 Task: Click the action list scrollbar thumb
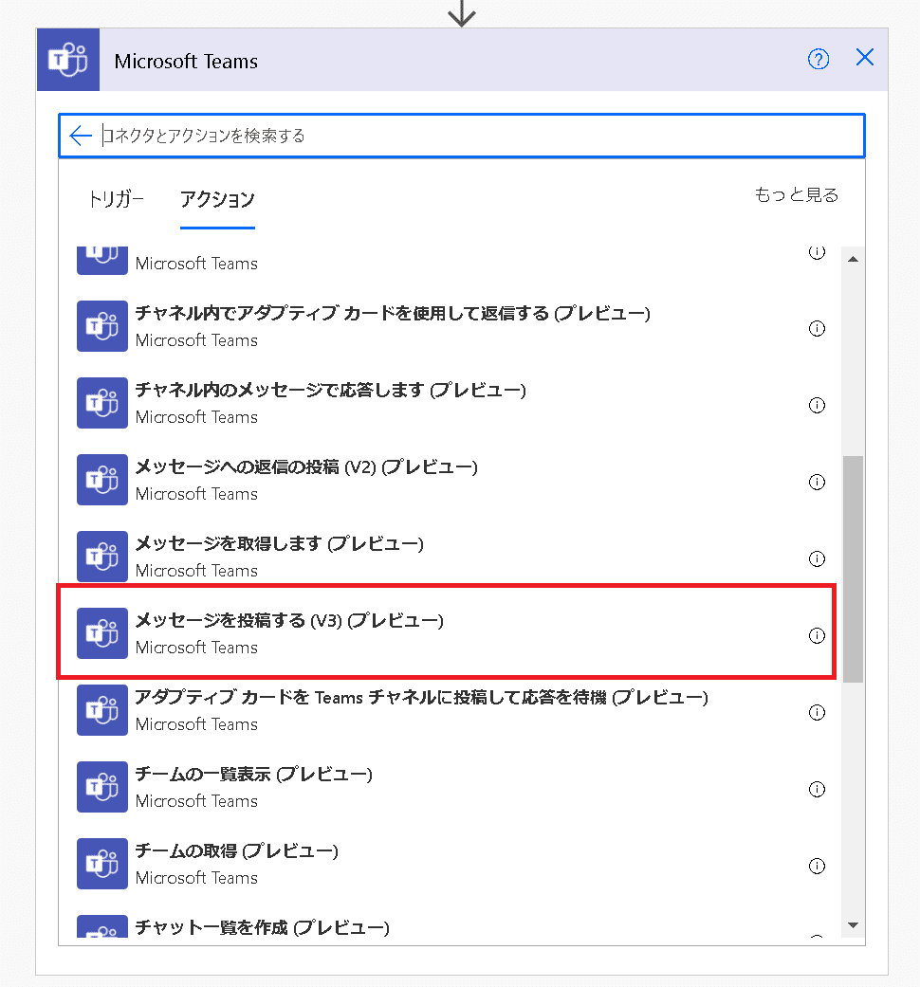click(854, 569)
